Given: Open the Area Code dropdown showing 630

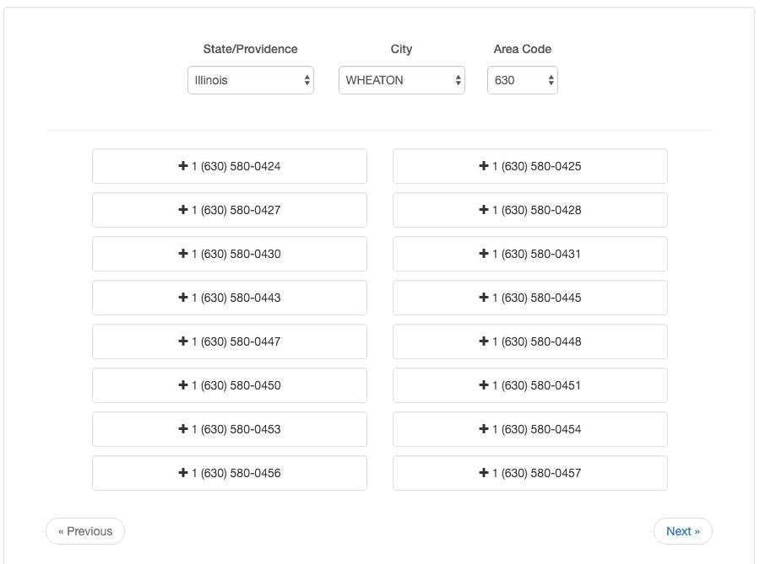Looking at the screenshot, I should click(523, 80).
